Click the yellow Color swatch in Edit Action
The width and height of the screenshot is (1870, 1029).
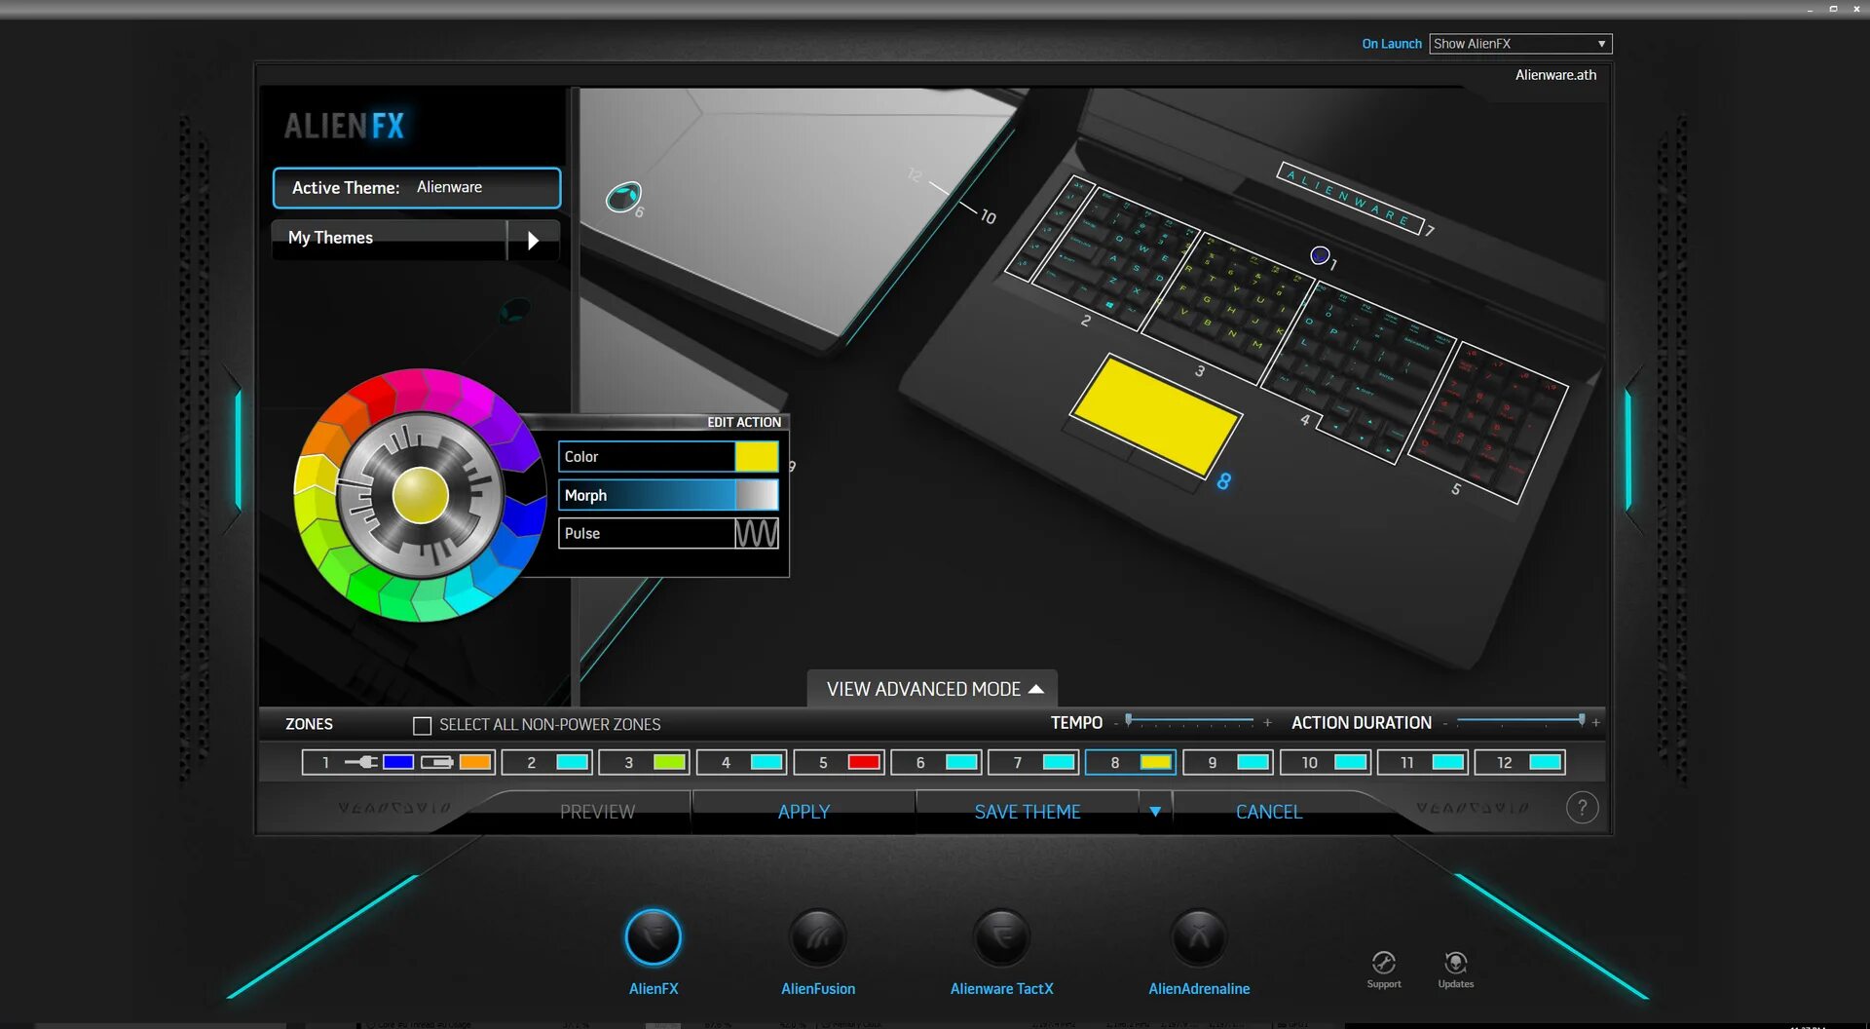[756, 456]
